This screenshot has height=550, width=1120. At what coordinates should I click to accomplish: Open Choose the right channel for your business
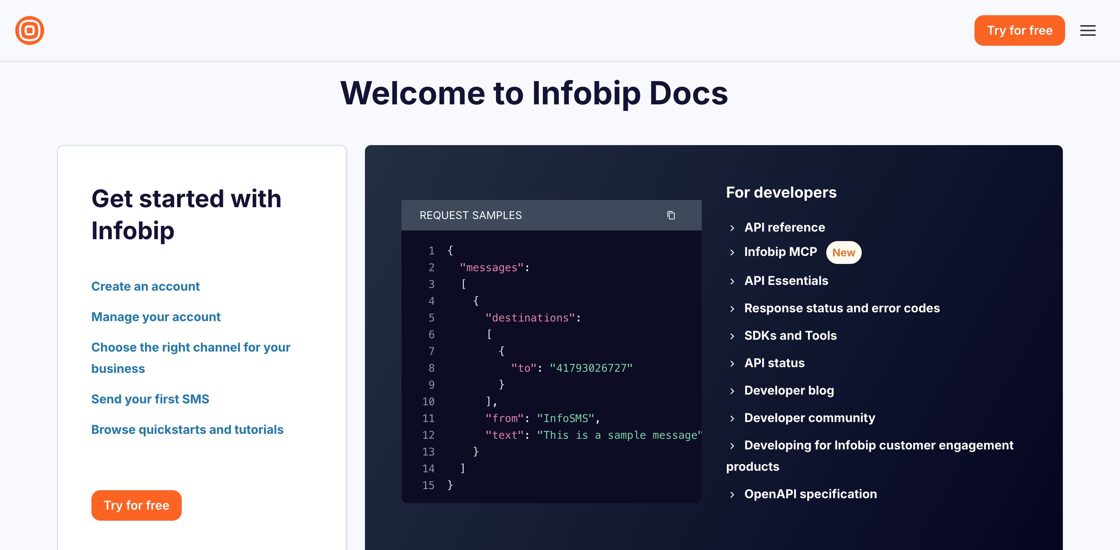pos(190,358)
